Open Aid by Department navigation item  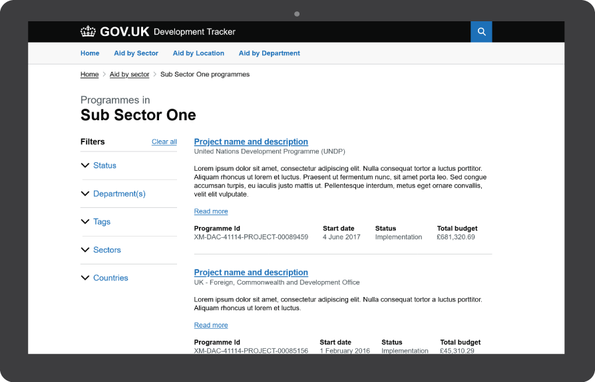[x=270, y=53]
